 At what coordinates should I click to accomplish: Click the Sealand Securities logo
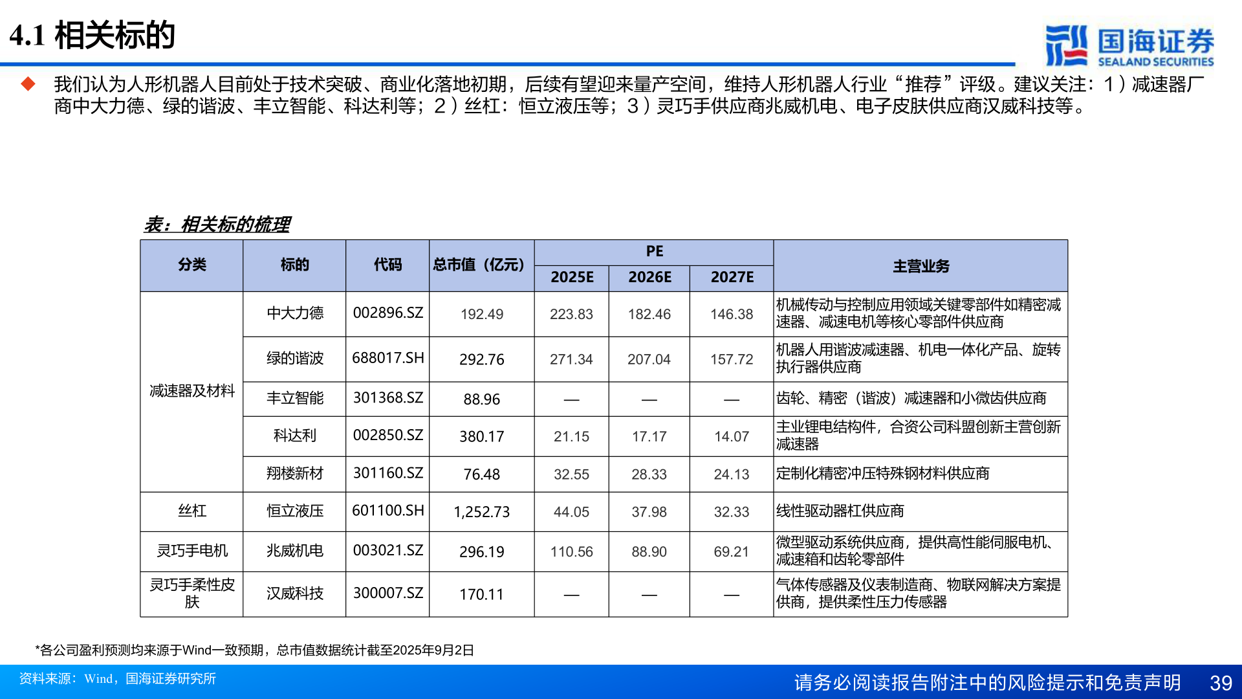tap(1129, 45)
